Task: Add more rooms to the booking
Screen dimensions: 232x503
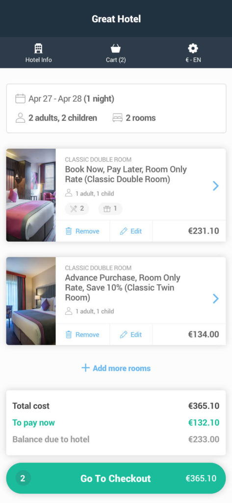Action: pos(116,368)
